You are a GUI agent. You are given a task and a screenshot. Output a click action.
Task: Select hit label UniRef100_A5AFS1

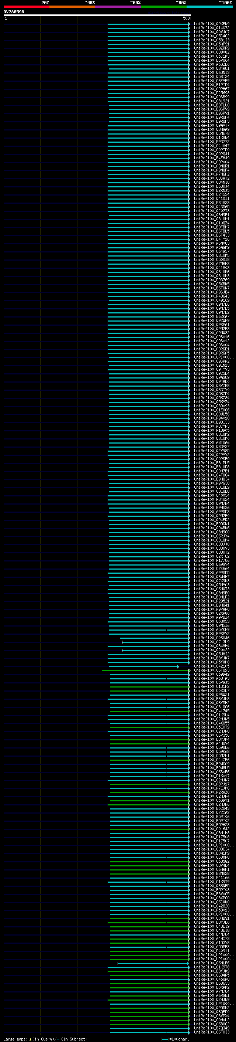click(x=212, y=44)
